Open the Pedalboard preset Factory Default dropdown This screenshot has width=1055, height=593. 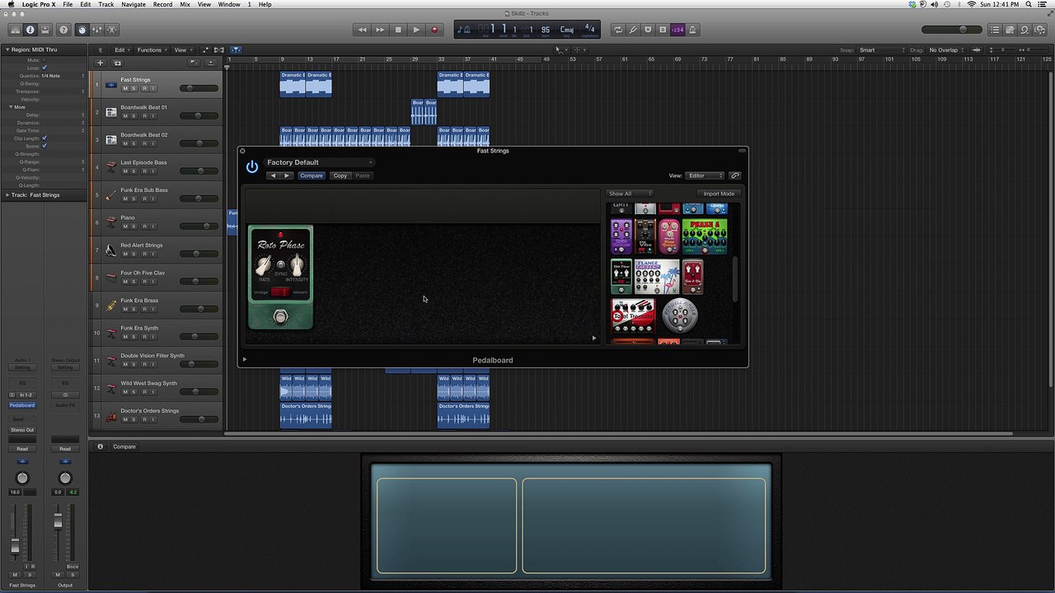tap(320, 162)
